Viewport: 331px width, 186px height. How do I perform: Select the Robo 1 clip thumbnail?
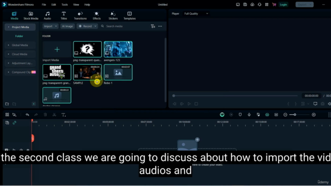click(x=118, y=72)
